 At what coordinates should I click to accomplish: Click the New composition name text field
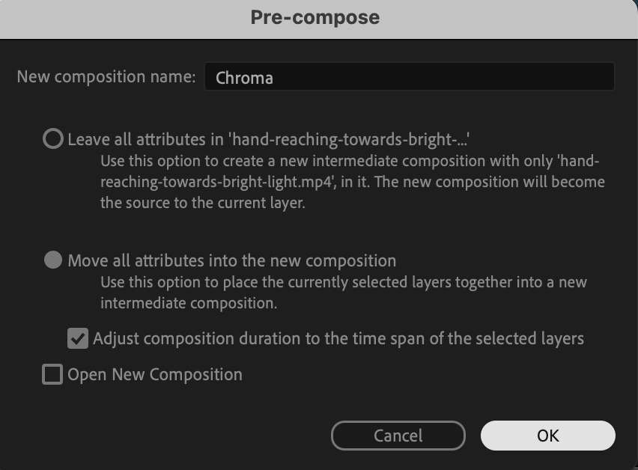(408, 77)
